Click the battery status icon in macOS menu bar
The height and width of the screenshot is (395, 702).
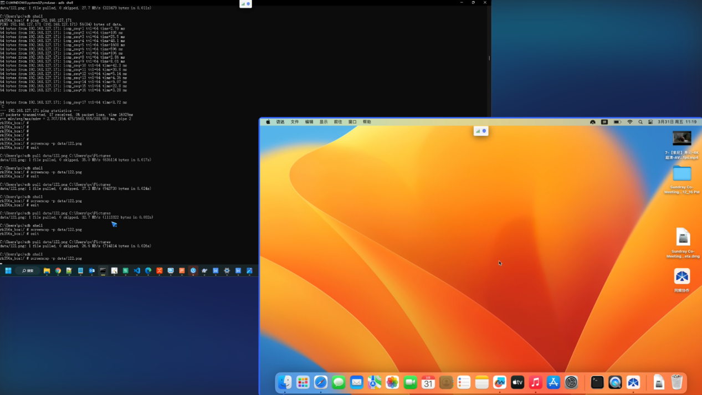tap(617, 122)
